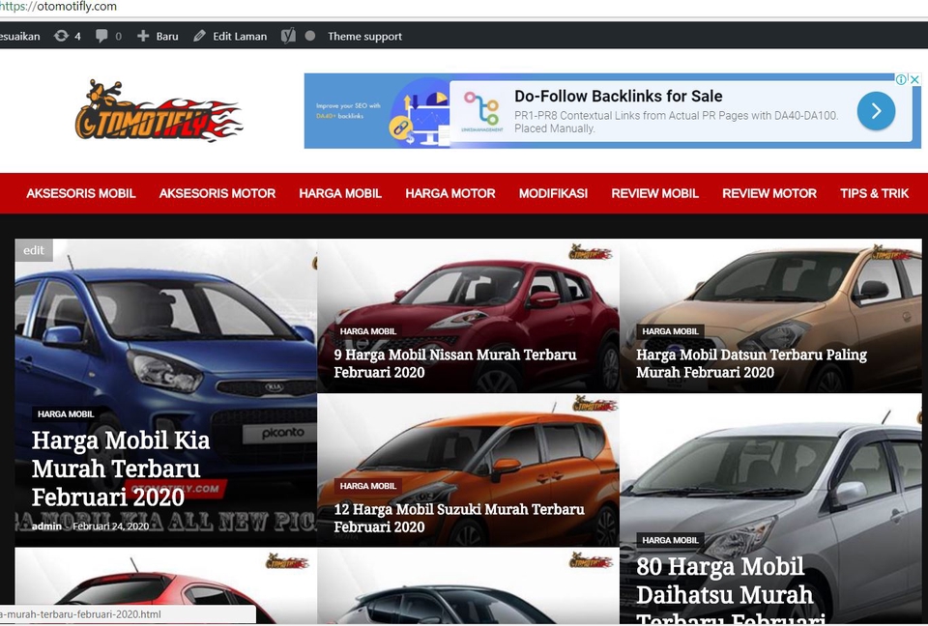Viewport: 928px width, 626px height.
Task: Open the Tips & Trik menu
Action: [874, 193]
